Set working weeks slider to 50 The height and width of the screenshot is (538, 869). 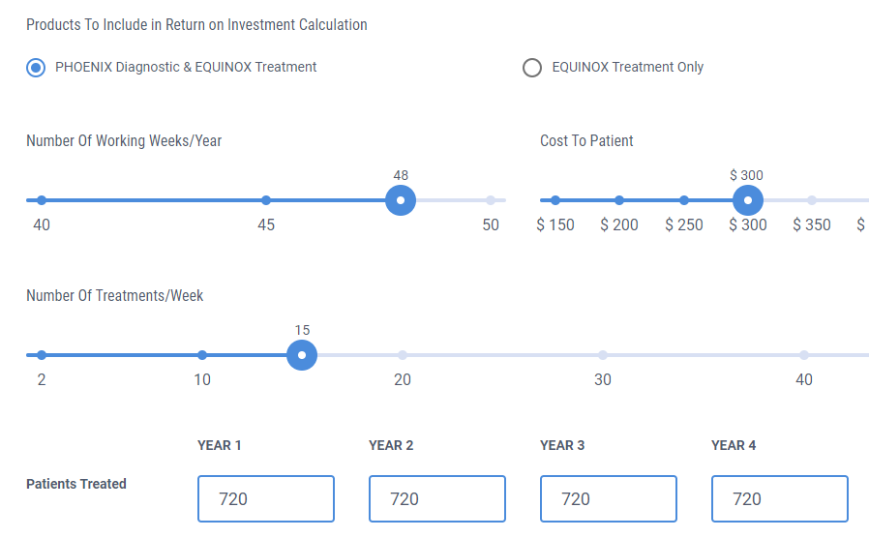pyautogui.click(x=491, y=200)
